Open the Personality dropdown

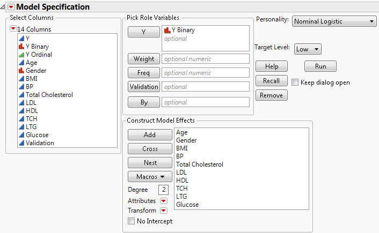click(x=334, y=21)
